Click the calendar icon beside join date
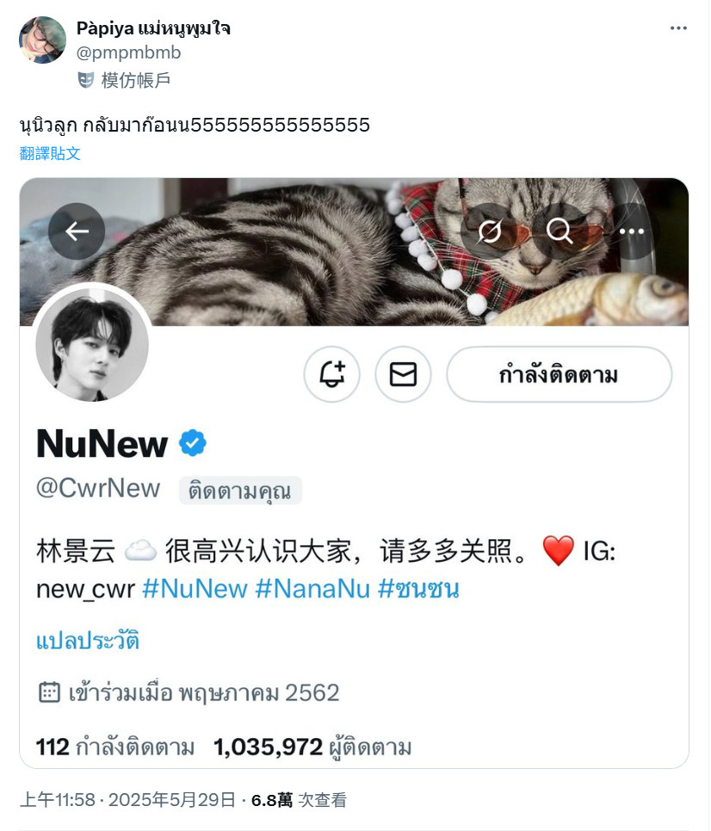This screenshot has height=831, width=711. click(x=49, y=692)
